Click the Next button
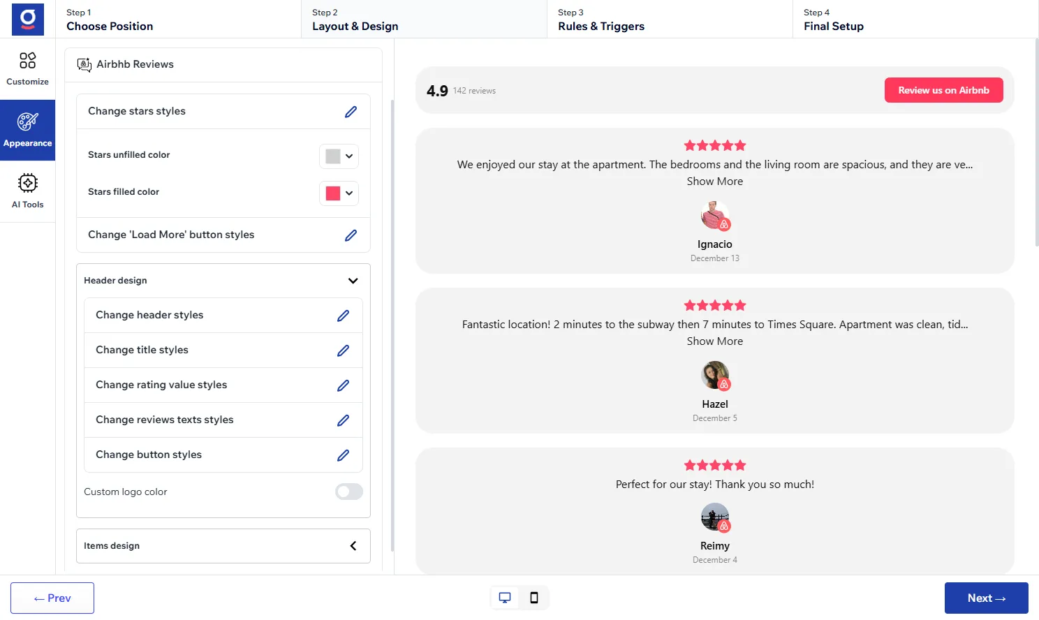The width and height of the screenshot is (1039, 620). [986, 598]
